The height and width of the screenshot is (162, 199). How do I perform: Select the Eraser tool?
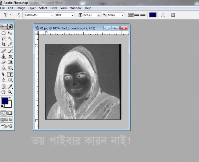pos(4,62)
